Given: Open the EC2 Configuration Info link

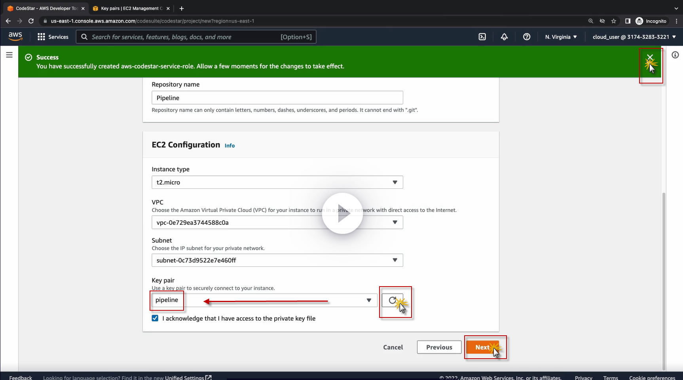Looking at the screenshot, I should point(230,146).
